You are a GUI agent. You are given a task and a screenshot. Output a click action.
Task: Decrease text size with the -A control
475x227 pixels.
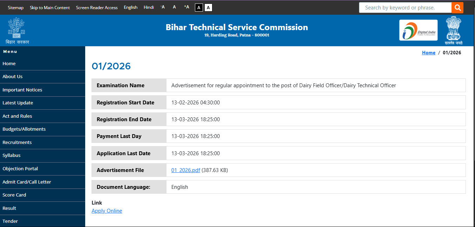(162, 7)
